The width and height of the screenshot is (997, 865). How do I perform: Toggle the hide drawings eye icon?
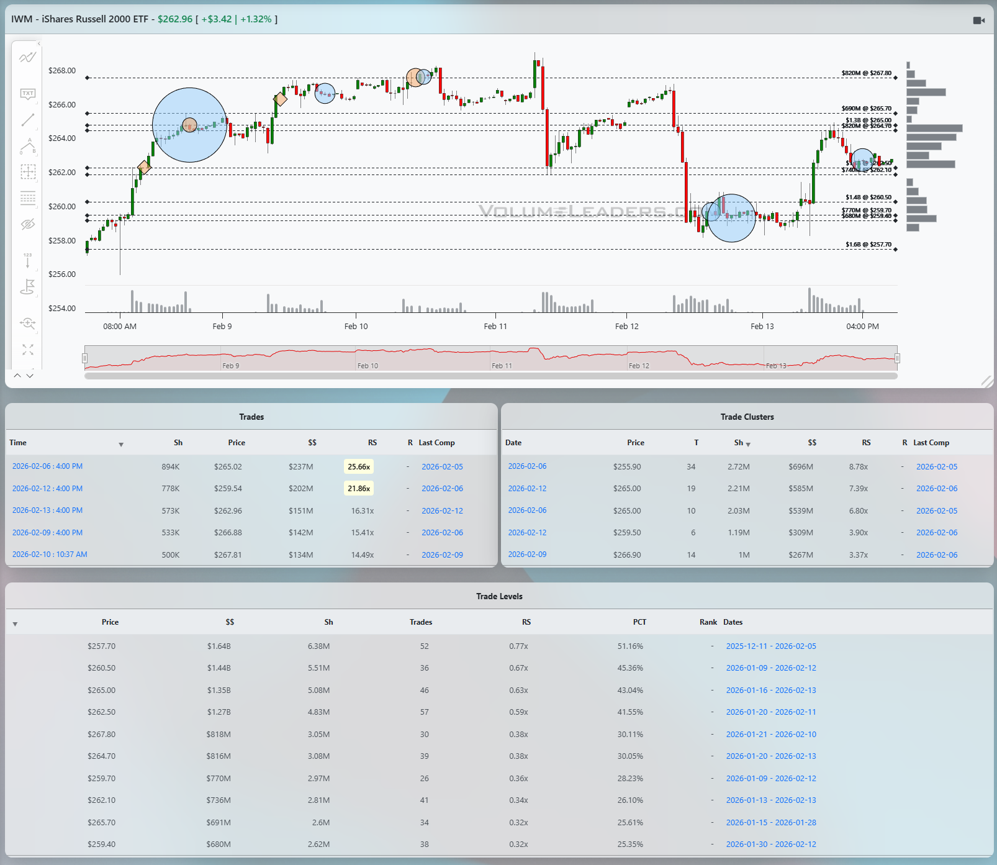point(27,224)
